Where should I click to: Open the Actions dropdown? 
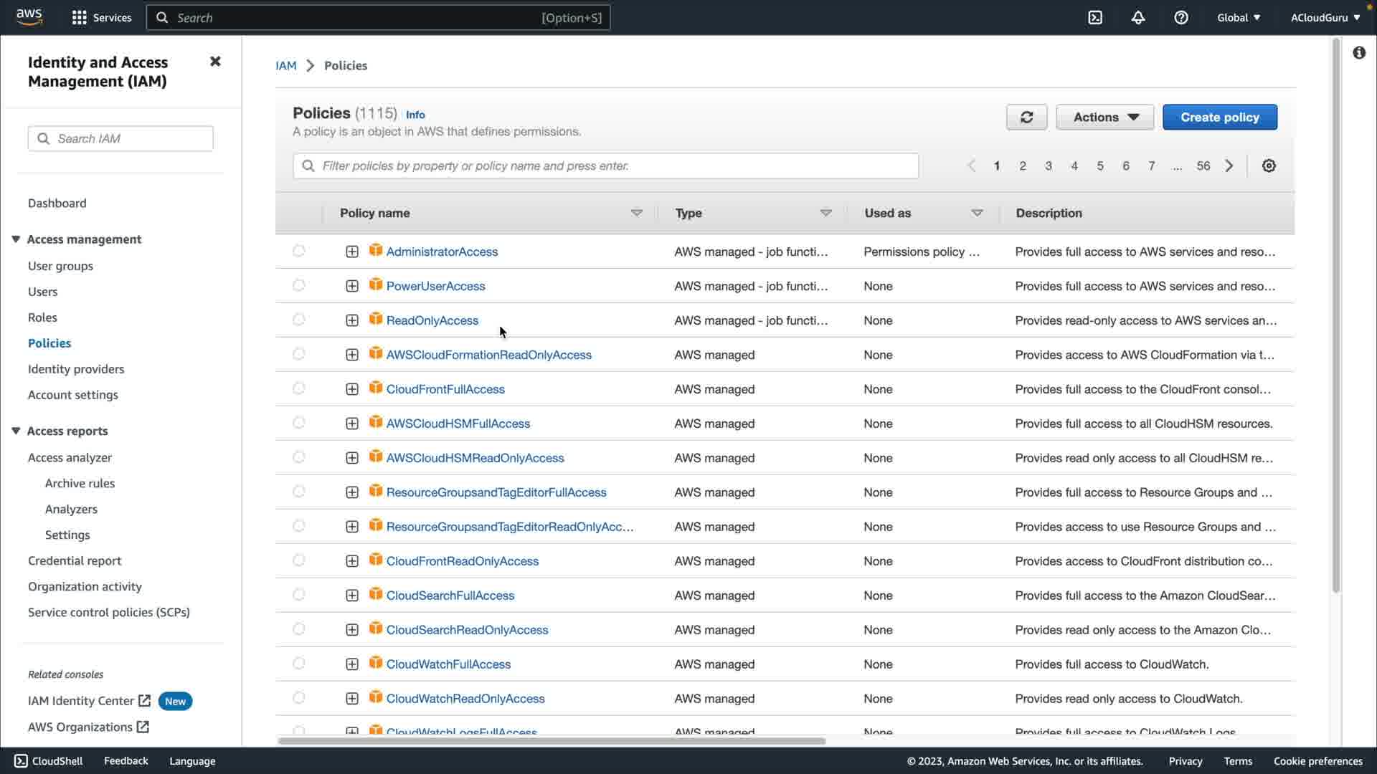click(1104, 118)
